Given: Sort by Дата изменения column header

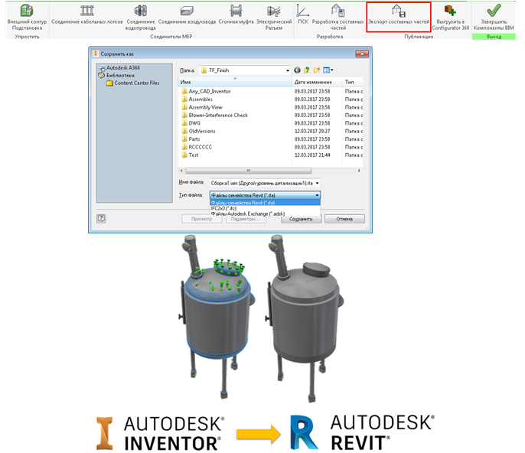Looking at the screenshot, I should 317,82.
